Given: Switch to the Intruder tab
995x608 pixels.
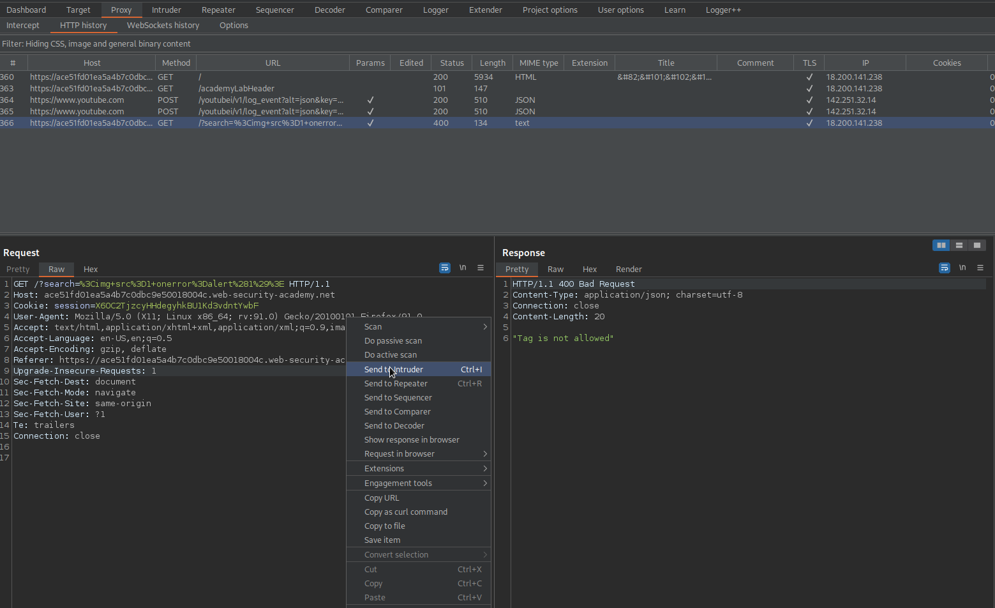Looking at the screenshot, I should point(167,10).
